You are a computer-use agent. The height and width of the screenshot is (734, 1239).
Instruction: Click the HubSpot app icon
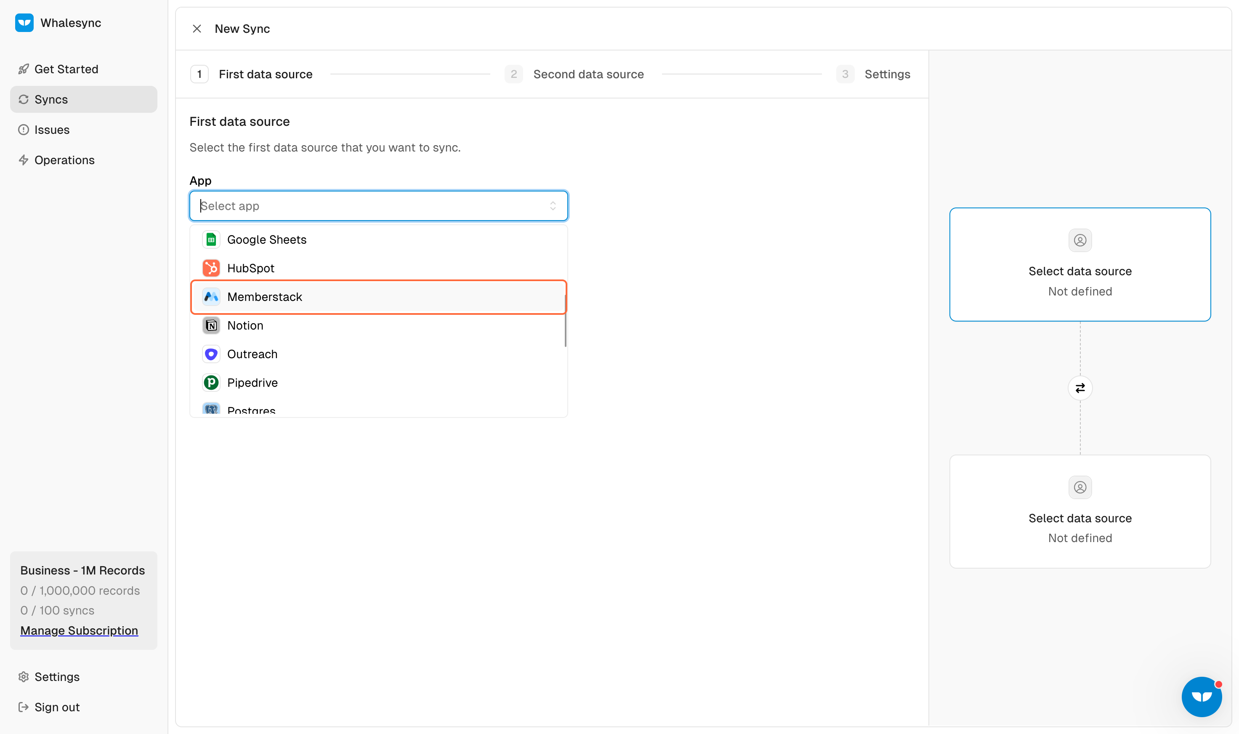tap(211, 268)
